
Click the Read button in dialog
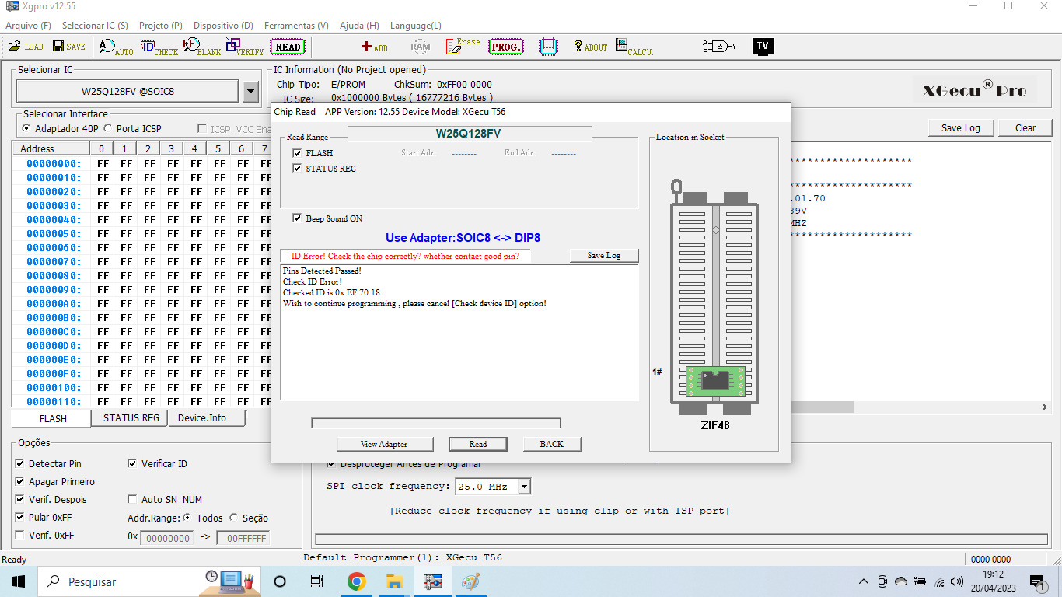tap(477, 444)
